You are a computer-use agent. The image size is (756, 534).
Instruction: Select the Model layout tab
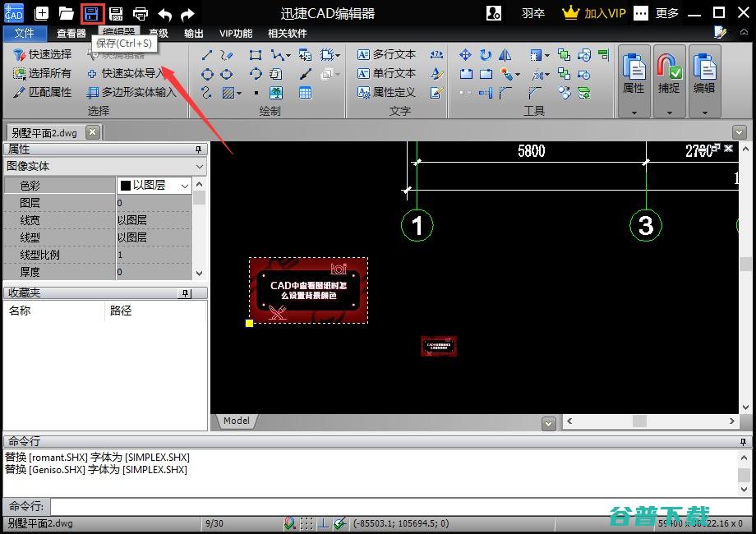tap(237, 421)
